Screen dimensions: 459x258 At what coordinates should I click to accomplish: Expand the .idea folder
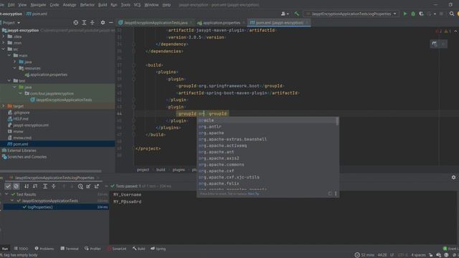[4, 37]
